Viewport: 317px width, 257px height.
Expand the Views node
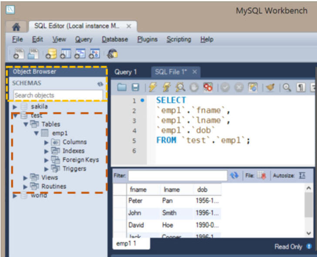[x=25, y=178]
